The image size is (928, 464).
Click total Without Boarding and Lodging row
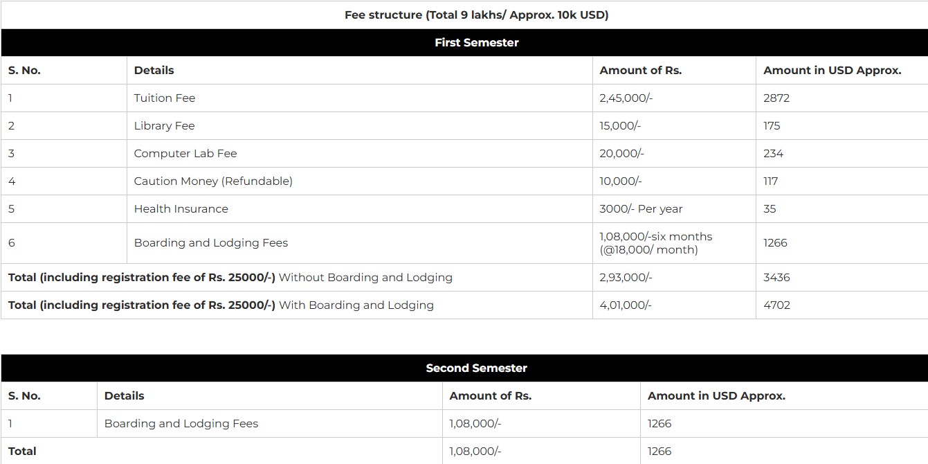point(230,277)
